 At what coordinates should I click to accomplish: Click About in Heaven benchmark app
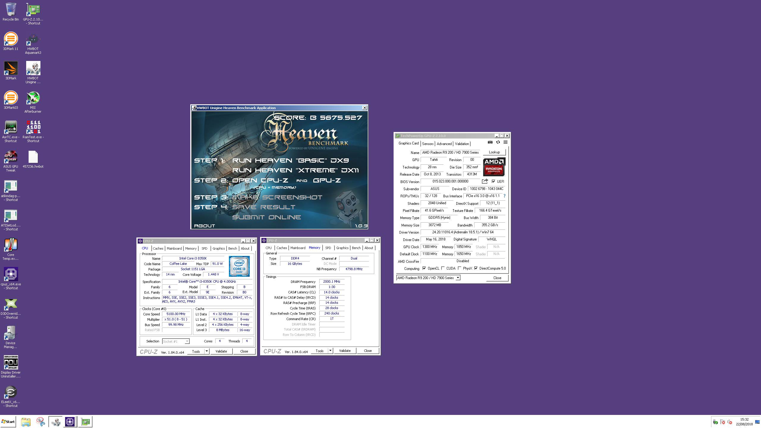point(205,226)
